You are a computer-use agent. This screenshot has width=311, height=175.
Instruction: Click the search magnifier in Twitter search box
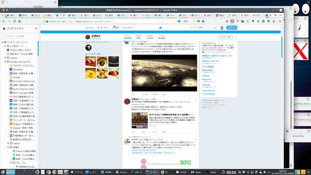pyautogui.click(x=215, y=28)
